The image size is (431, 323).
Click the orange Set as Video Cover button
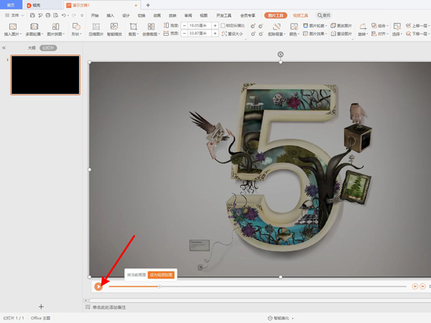tap(161, 274)
